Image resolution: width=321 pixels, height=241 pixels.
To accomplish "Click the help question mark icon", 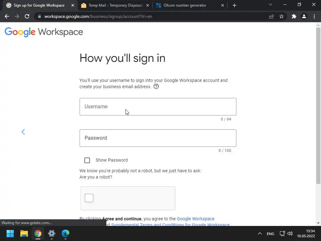I will 156,87.
